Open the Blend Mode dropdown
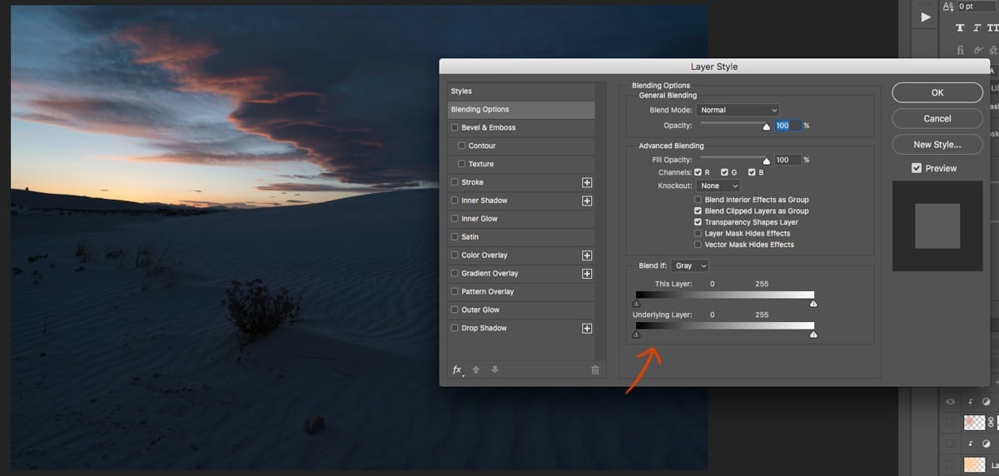Image resolution: width=999 pixels, height=476 pixels. [x=738, y=110]
